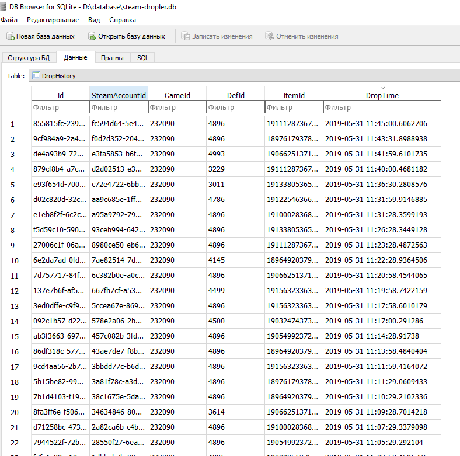
Task: Click the ItemId filter field
Action: point(294,107)
